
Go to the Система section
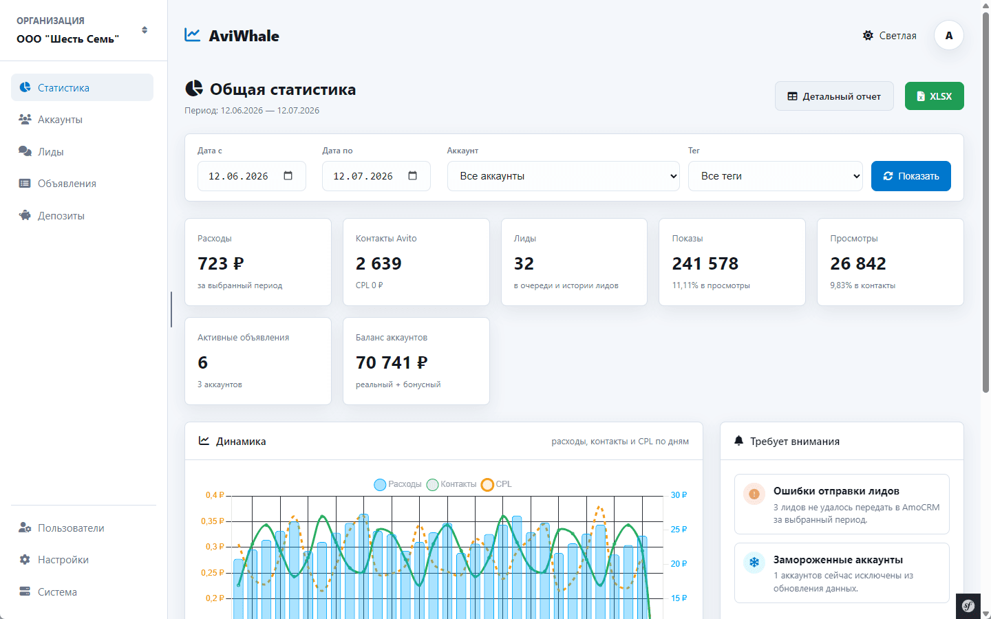pos(82,591)
